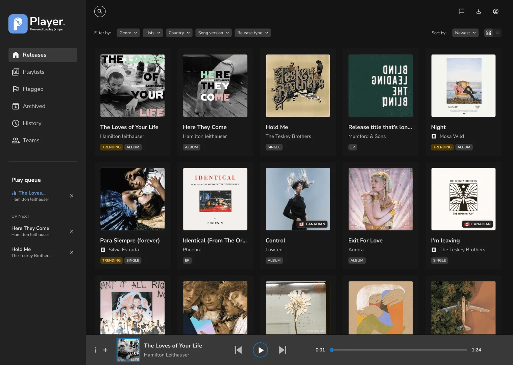Open the account profile icon
513x365 pixels.
pos(495,11)
